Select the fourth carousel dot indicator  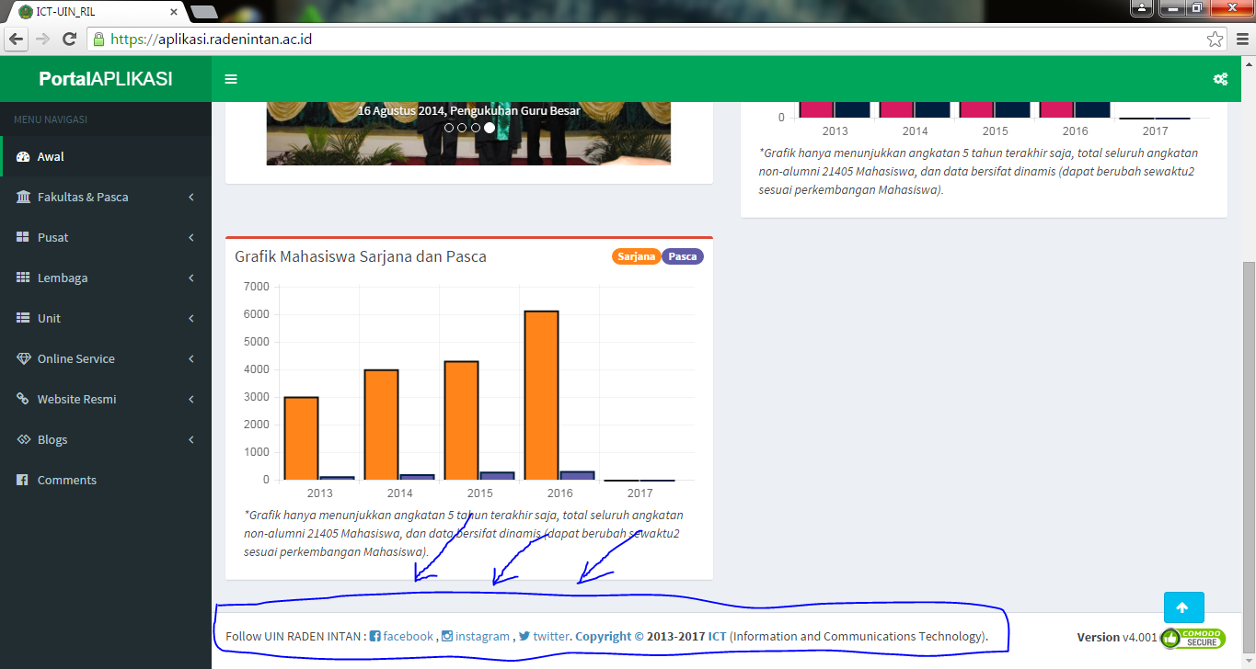[x=489, y=128]
